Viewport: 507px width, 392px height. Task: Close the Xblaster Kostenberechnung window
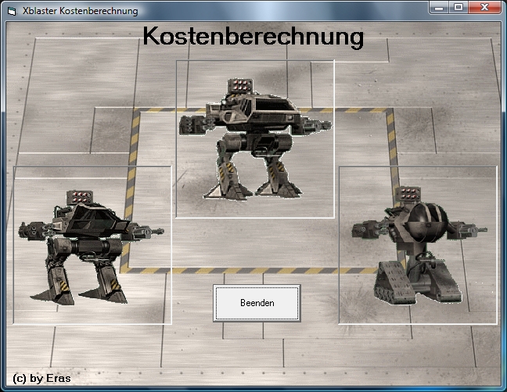pos(484,8)
